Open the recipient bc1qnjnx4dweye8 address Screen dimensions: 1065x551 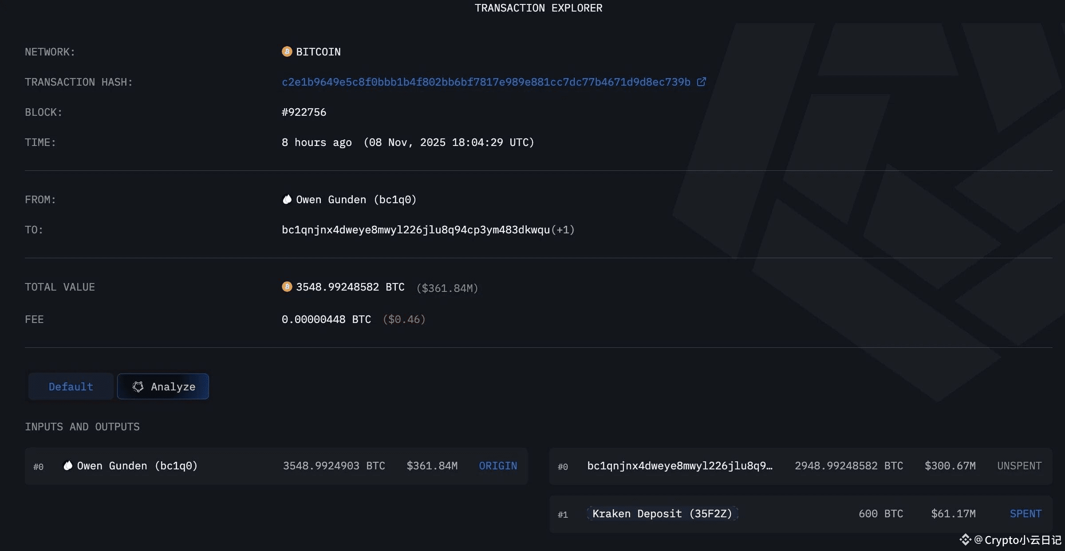tap(415, 230)
